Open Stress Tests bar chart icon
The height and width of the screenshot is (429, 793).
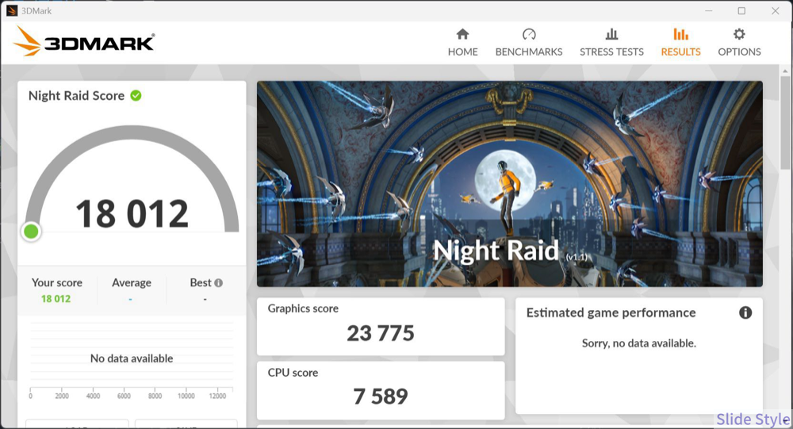coord(611,34)
